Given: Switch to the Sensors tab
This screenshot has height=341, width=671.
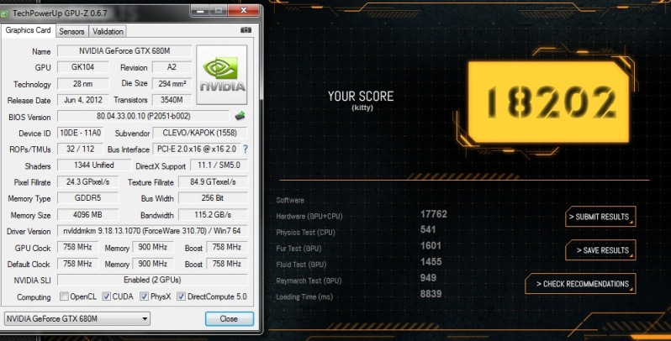Looking at the screenshot, I should pyautogui.click(x=71, y=31).
